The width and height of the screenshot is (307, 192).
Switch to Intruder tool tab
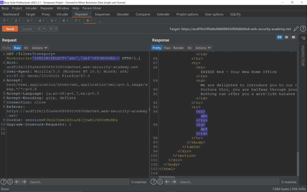coord(62,14)
